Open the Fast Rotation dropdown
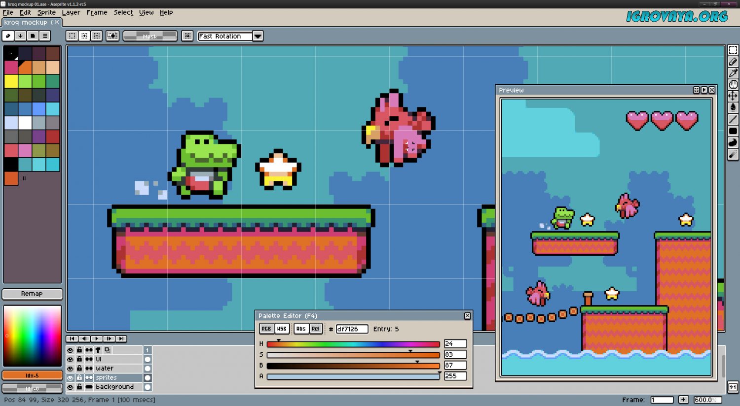The height and width of the screenshot is (406, 740). pos(258,36)
